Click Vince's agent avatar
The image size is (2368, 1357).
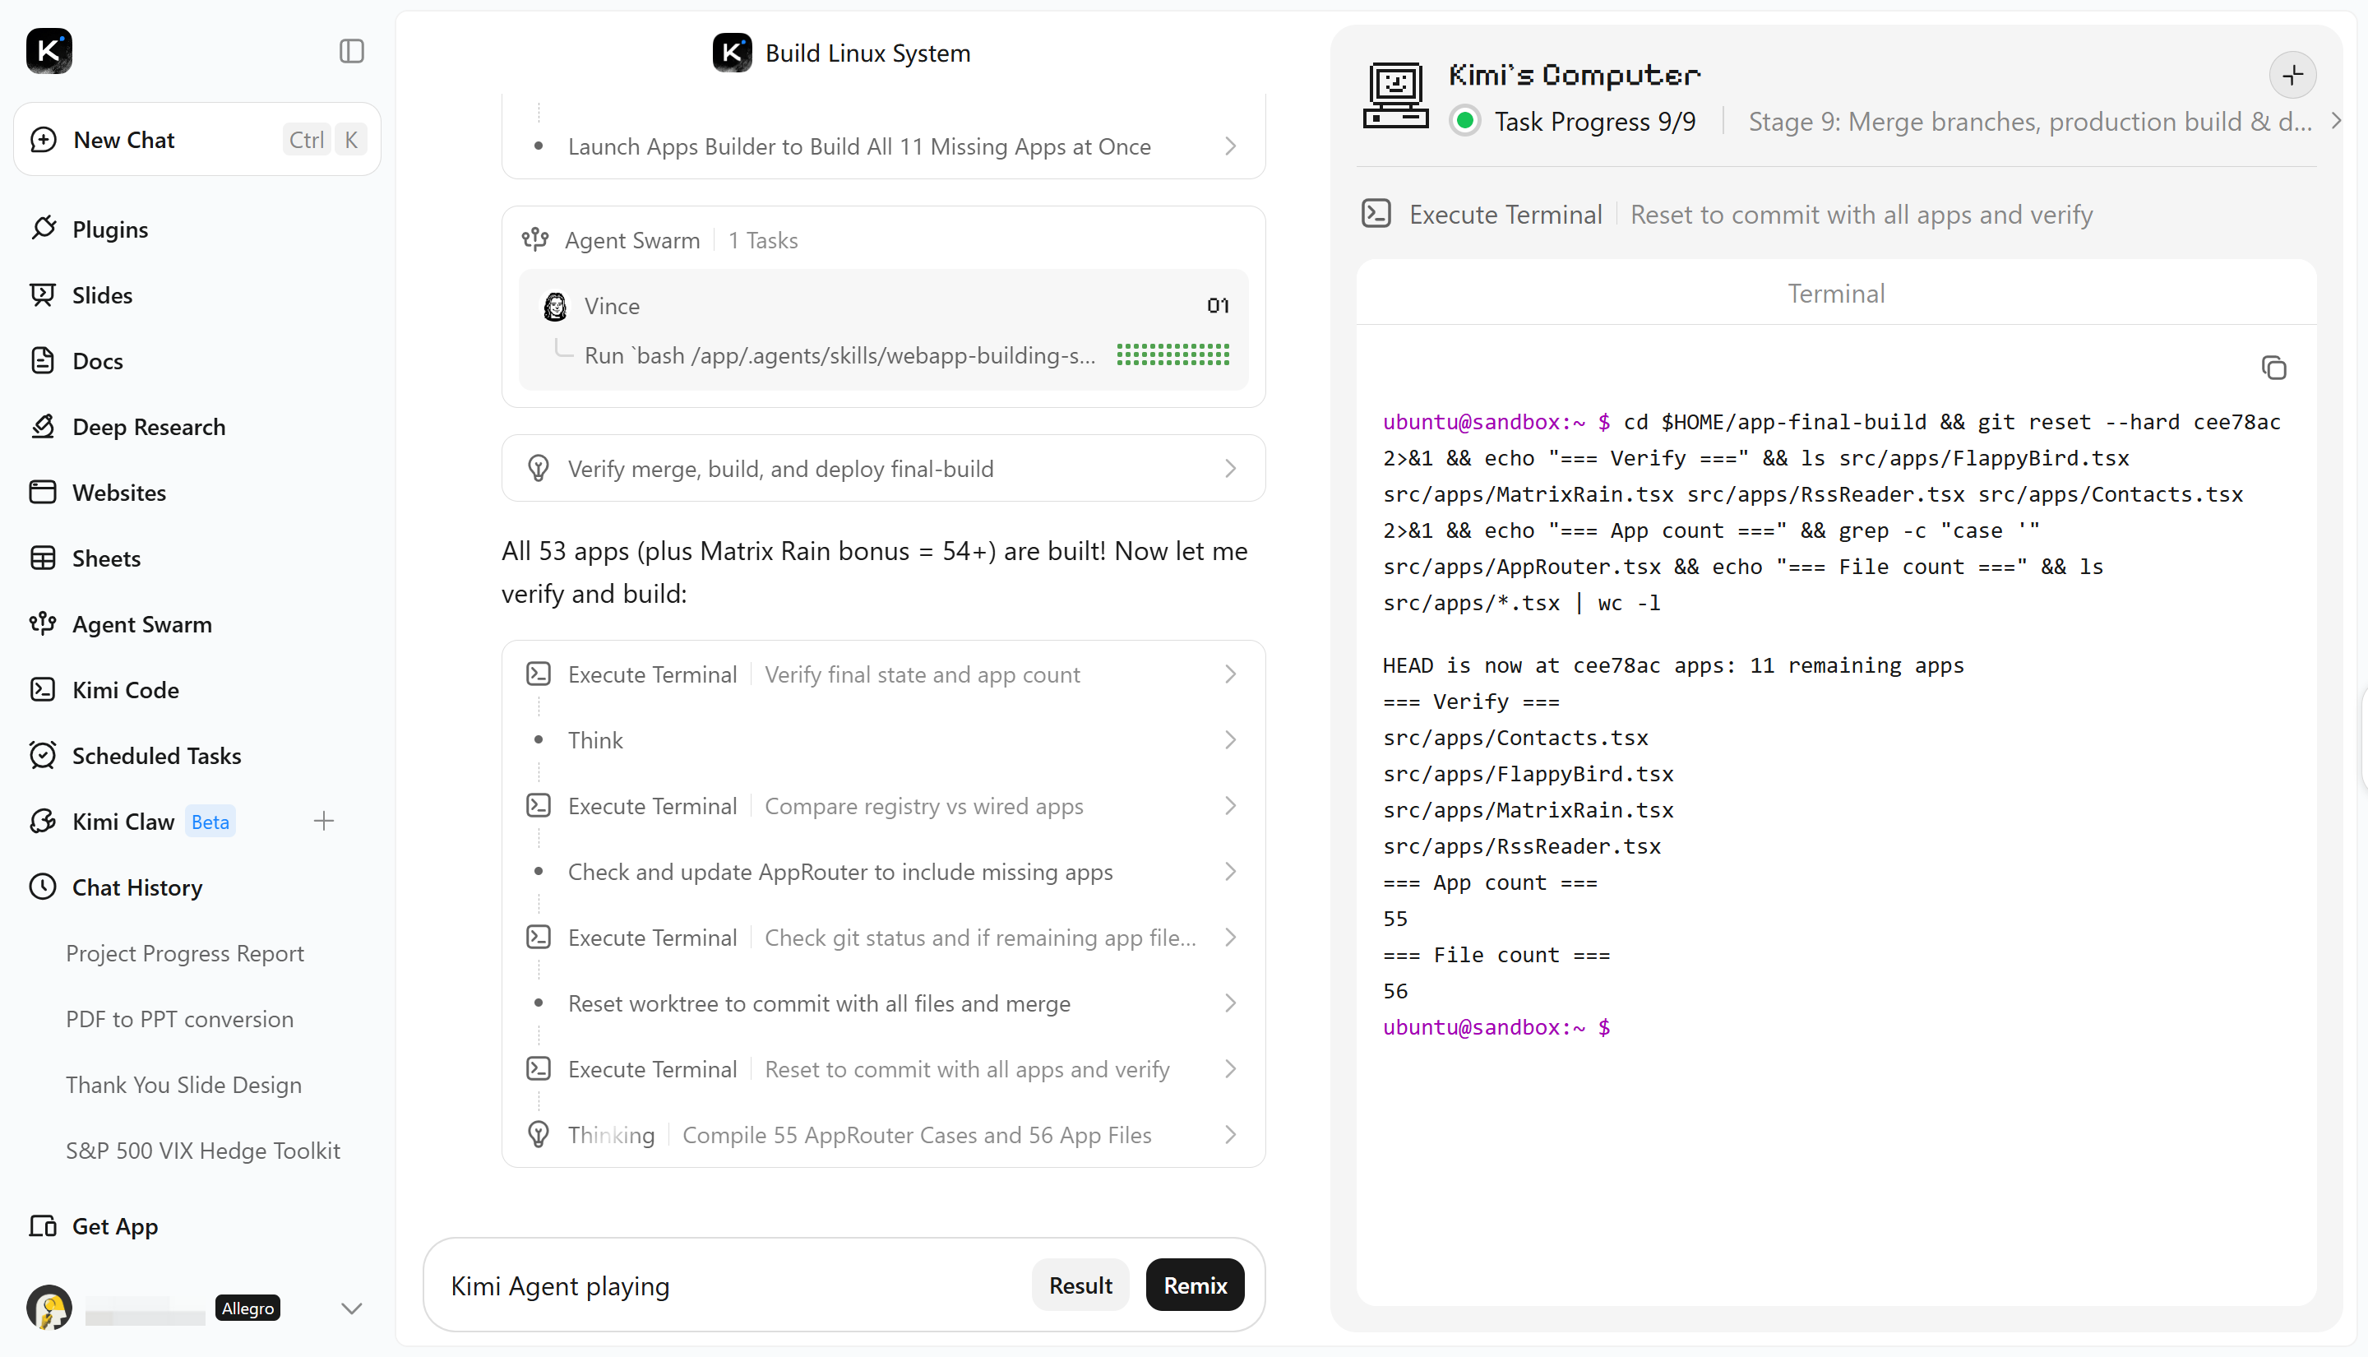[555, 306]
